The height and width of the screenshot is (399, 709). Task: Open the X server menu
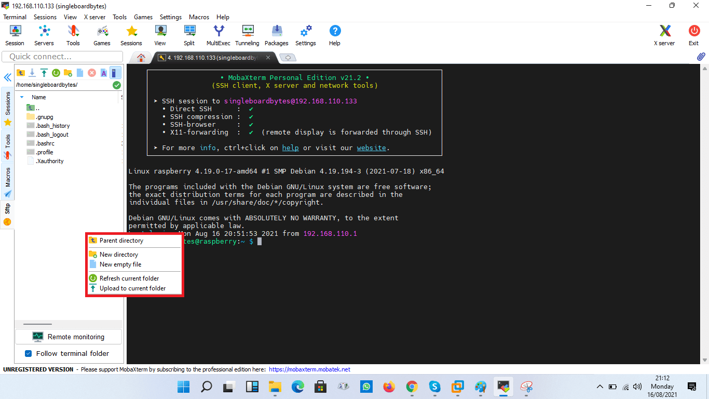(x=94, y=17)
